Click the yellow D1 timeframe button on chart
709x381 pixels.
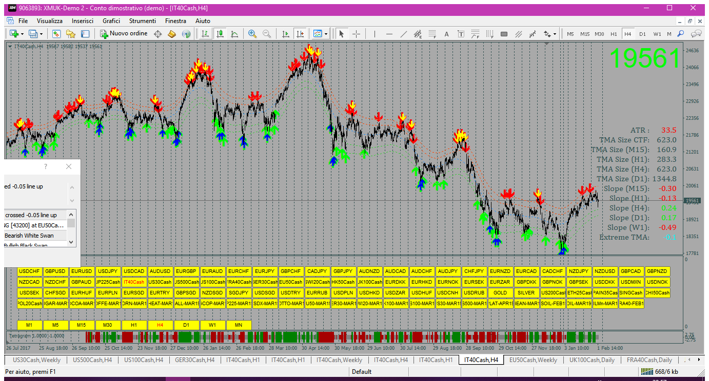tap(186, 325)
